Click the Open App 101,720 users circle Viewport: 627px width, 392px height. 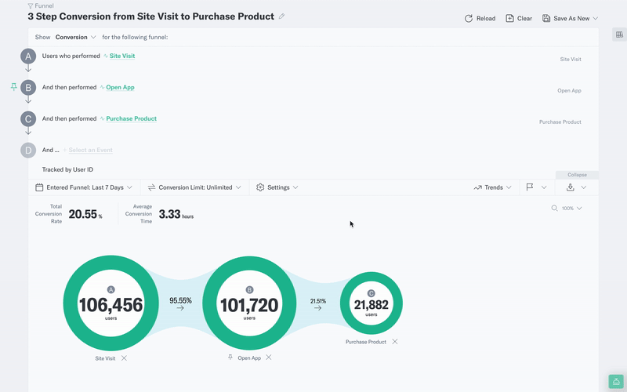pos(249,303)
